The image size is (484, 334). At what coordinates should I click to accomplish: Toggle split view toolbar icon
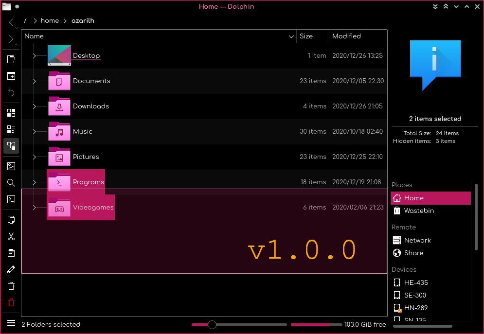coord(11,76)
